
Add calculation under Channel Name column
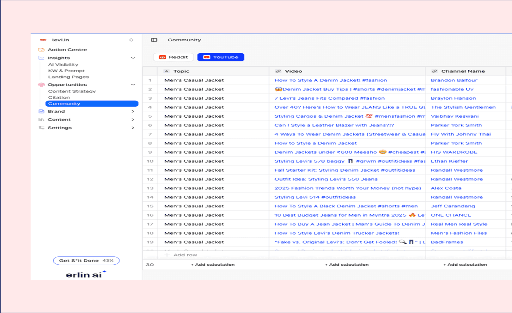[x=465, y=265]
